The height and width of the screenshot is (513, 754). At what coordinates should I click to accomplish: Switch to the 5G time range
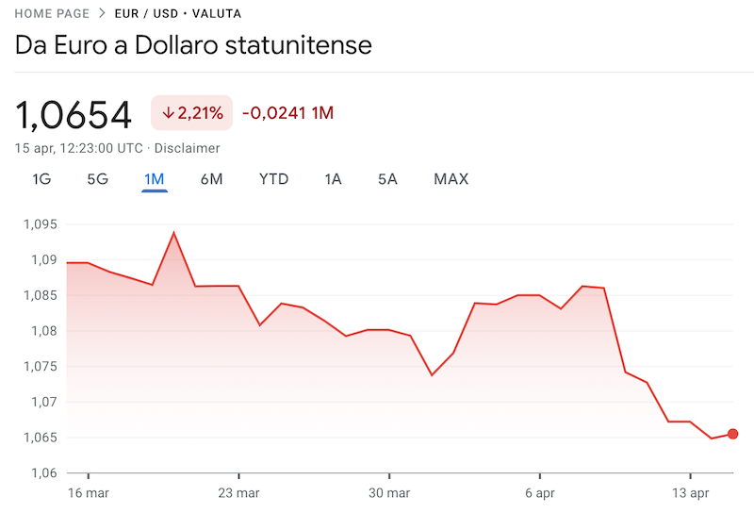(98, 179)
